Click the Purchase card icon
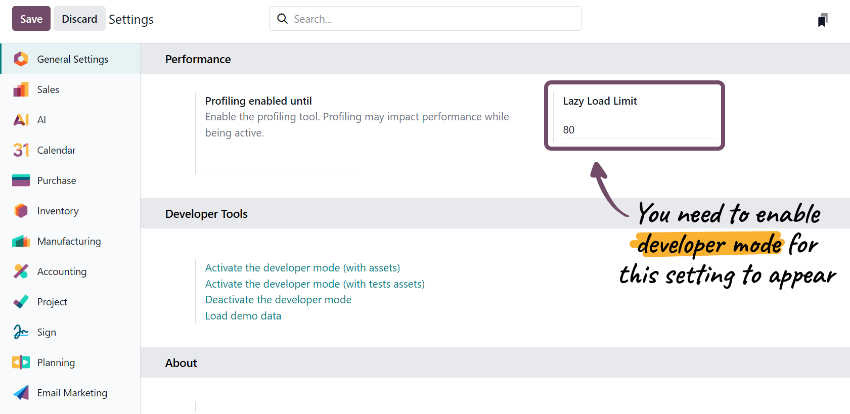 point(21,180)
